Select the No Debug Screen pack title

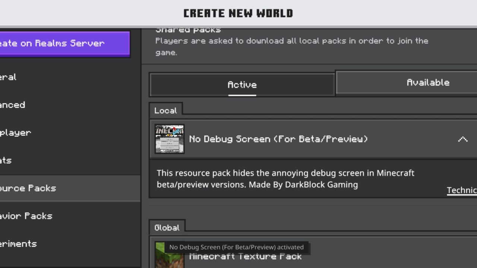(x=278, y=139)
